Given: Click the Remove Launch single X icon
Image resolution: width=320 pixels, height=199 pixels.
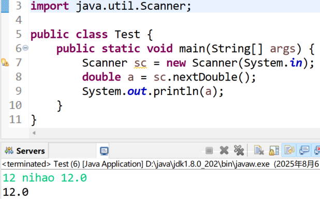Looking at the screenshot, I should pos(224,150).
